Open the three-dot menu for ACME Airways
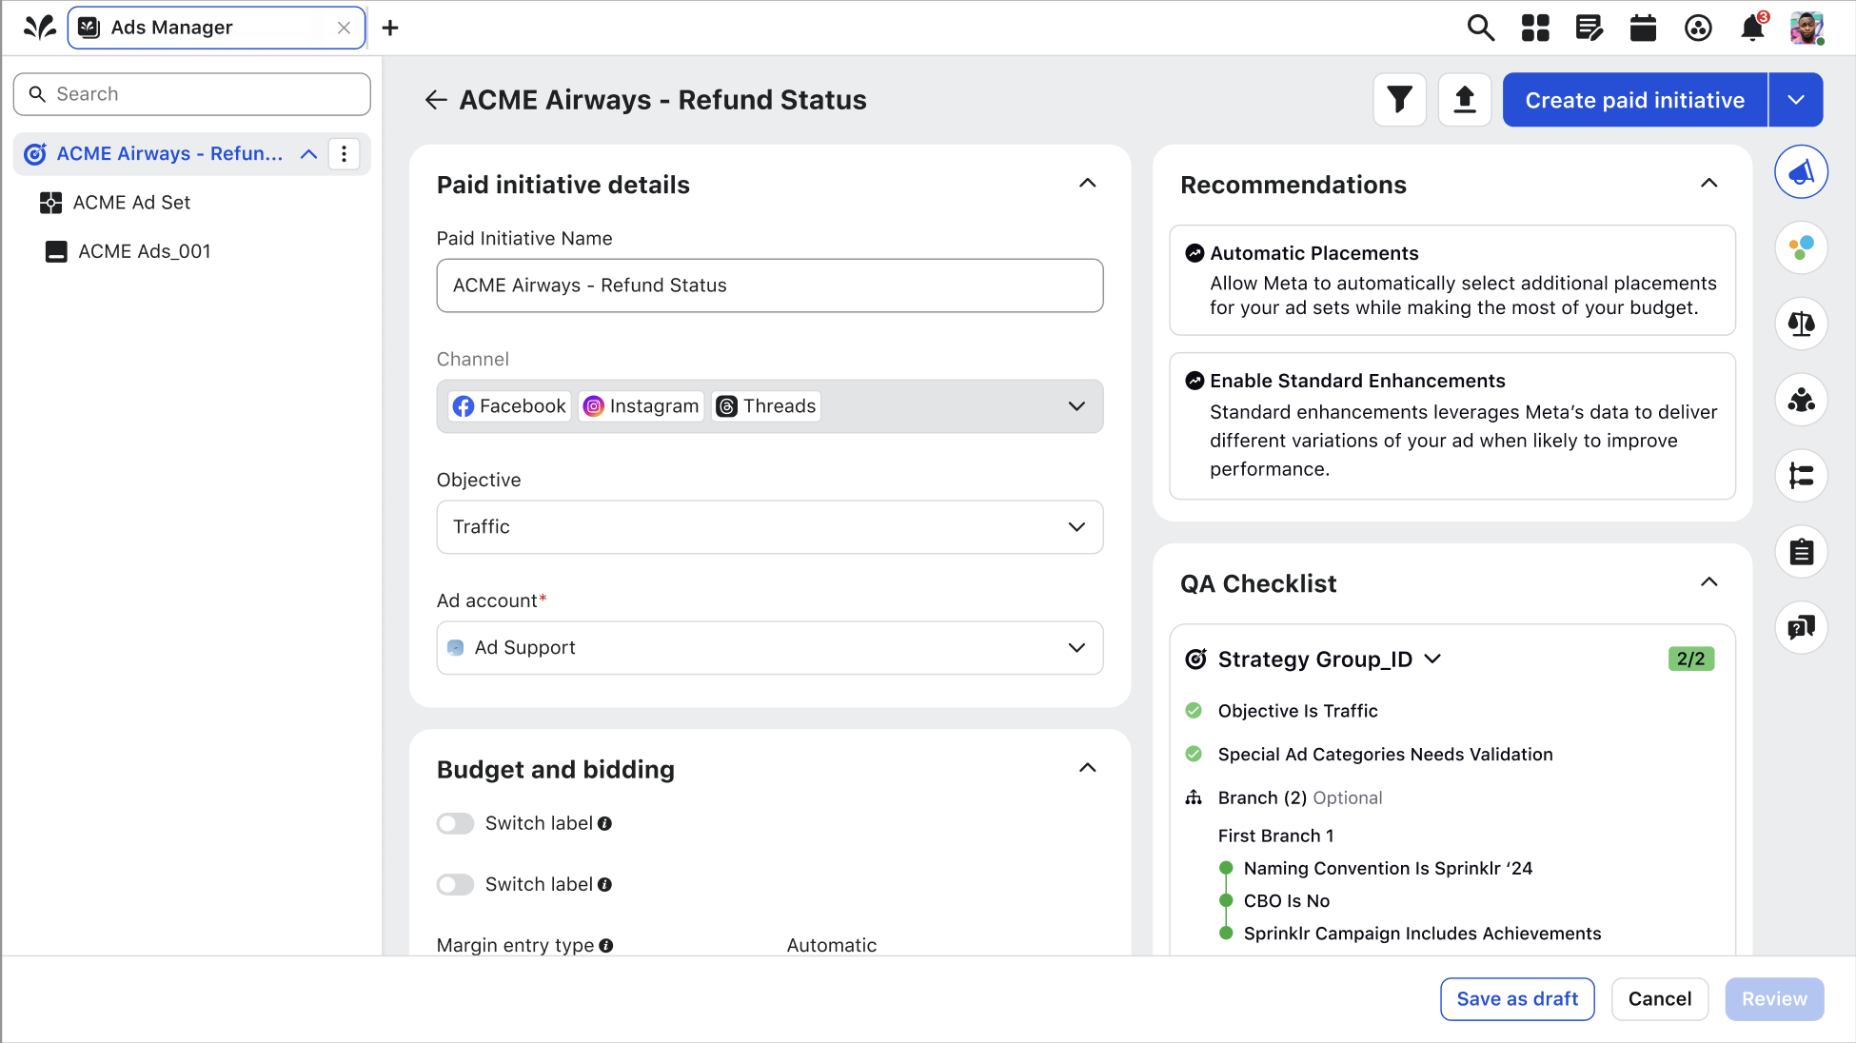 coord(344,153)
